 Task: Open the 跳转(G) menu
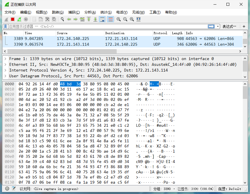(x=58, y=12)
